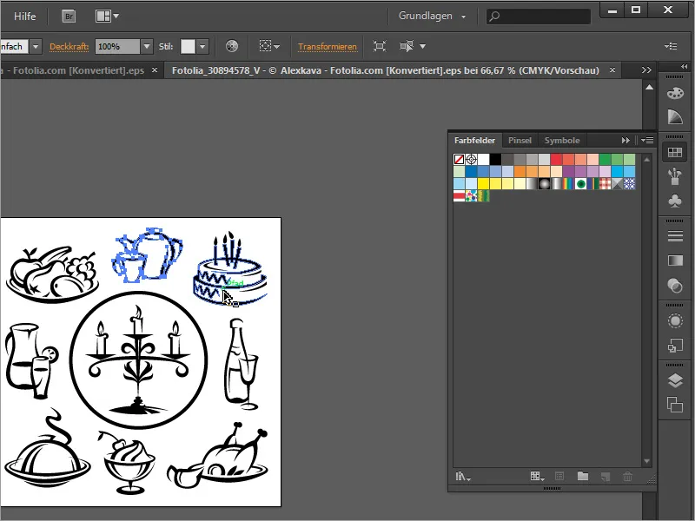Switch to the Pinsel tab
The width and height of the screenshot is (695, 521).
click(520, 141)
